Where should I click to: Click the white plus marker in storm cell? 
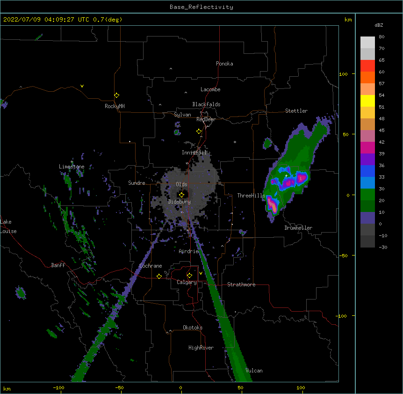(x=286, y=175)
